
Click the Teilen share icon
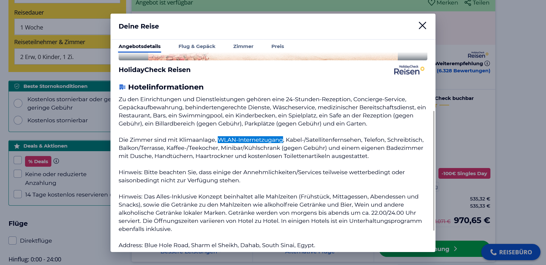(x=468, y=3)
